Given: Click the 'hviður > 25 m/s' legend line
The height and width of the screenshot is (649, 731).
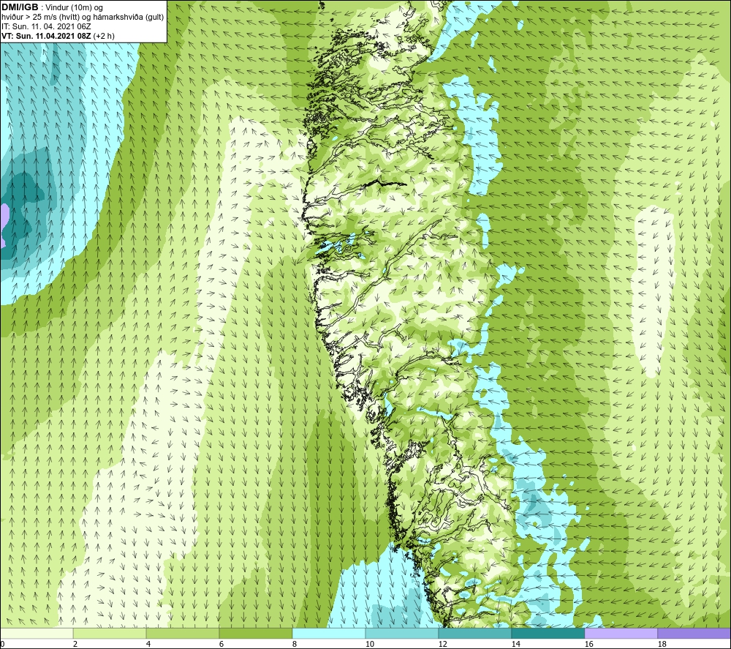Looking at the screenshot, I should point(83,18).
